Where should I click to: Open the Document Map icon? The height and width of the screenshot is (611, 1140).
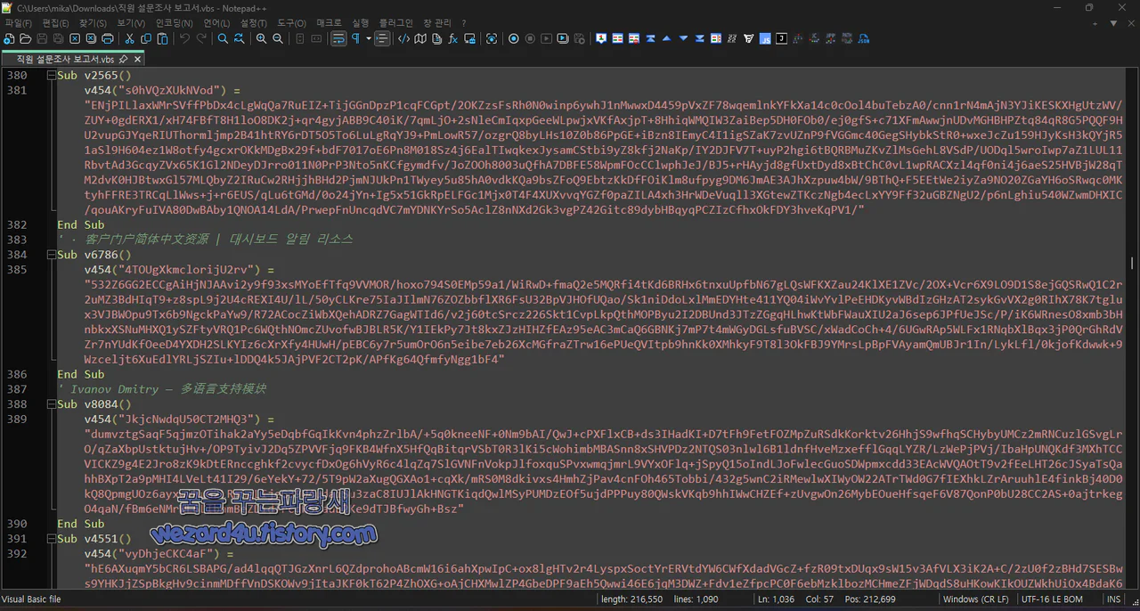pyautogui.click(x=420, y=39)
